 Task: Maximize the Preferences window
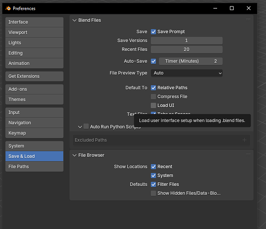click(232, 8)
